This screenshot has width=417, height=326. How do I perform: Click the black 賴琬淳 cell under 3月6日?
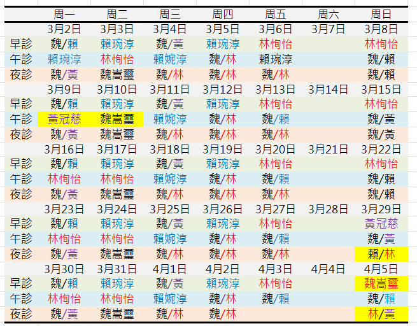[275, 59]
